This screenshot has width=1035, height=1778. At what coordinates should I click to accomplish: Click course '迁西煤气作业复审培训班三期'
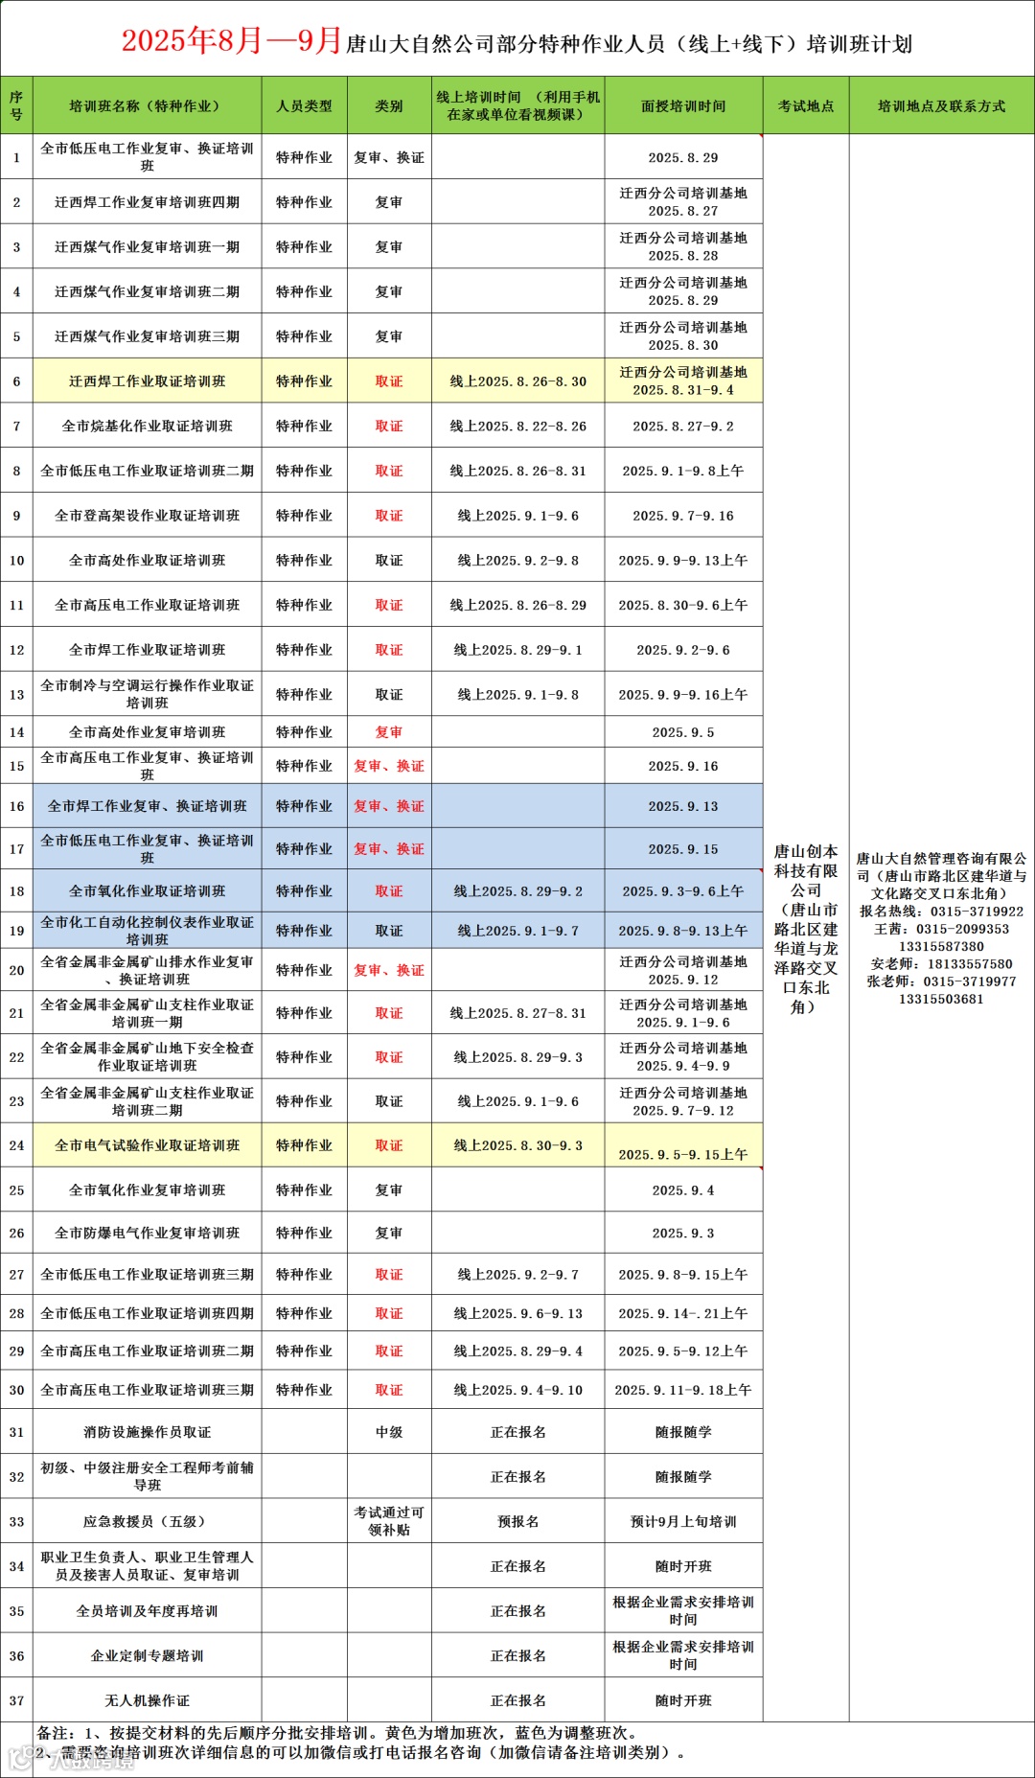click(x=147, y=336)
